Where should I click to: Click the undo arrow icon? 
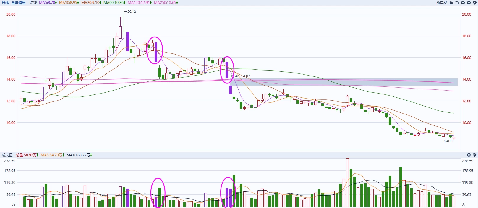457,3
